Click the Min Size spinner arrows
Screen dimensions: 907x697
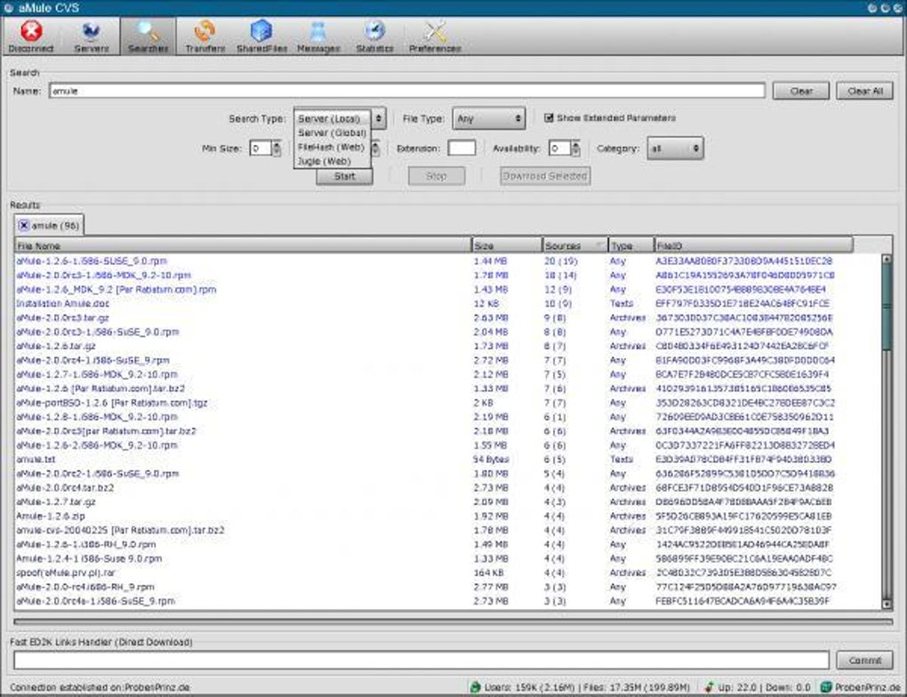coord(278,149)
